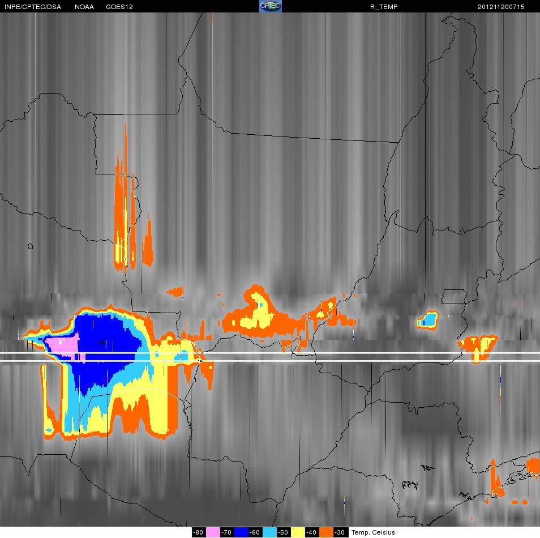
Task: Click the -50 legend value
Action: click(x=283, y=532)
